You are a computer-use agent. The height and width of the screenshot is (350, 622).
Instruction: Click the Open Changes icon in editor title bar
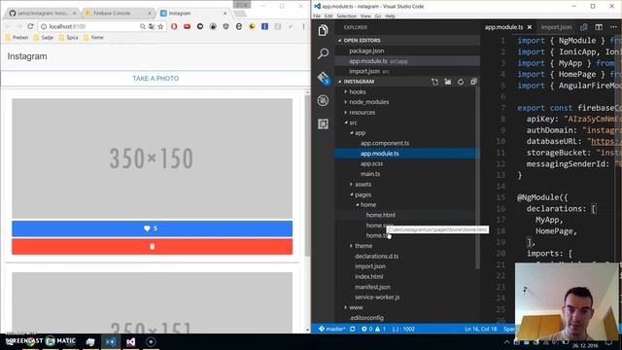point(584,27)
